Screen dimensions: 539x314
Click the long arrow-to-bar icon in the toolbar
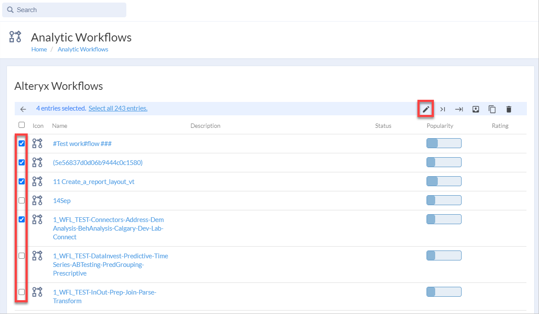pos(459,109)
